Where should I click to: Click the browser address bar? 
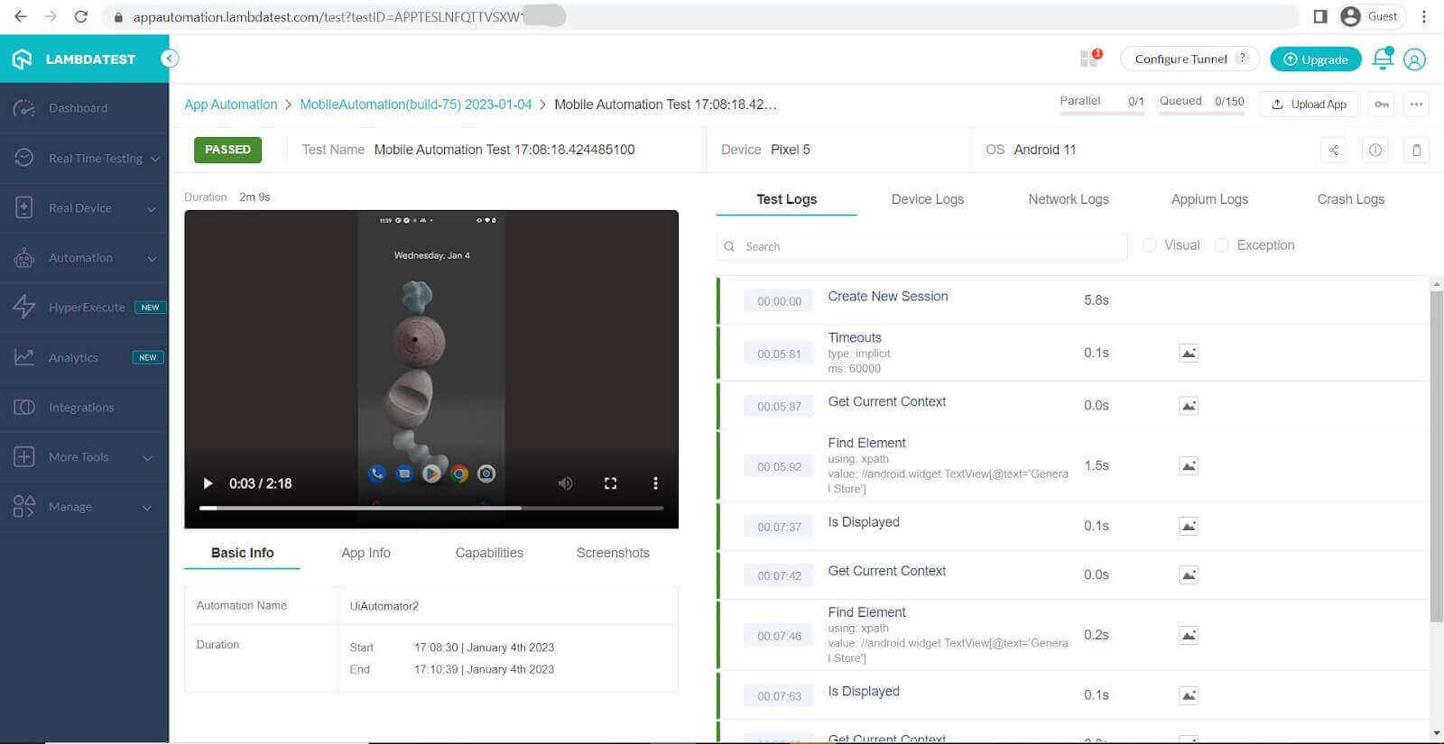[x=699, y=16]
